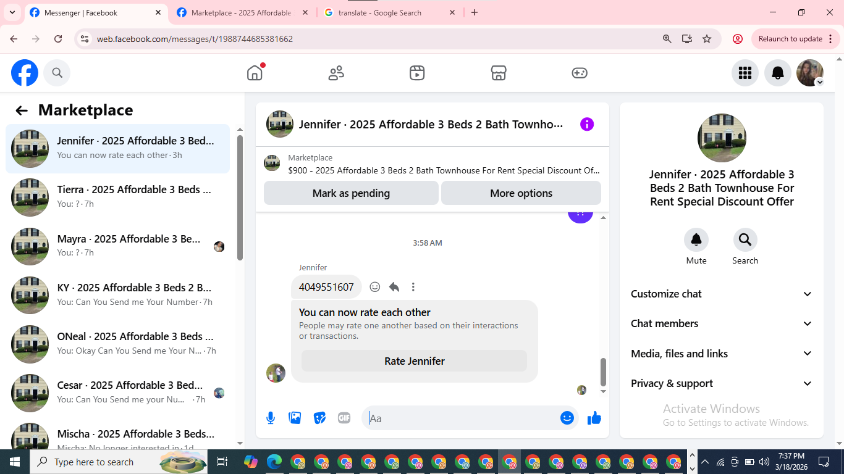Expand Media, files and links section
844x474 pixels.
722,354
